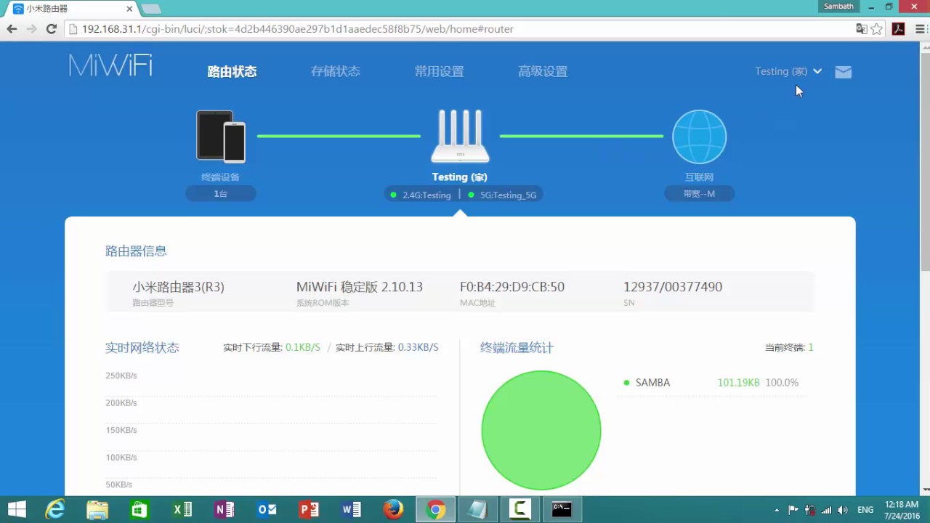This screenshot has width=930, height=523.
Task: Open the 常用设置 tab
Action: pos(439,71)
